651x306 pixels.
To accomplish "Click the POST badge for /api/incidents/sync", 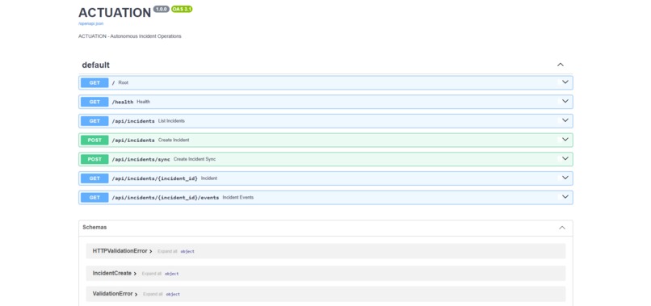I will pos(94,159).
